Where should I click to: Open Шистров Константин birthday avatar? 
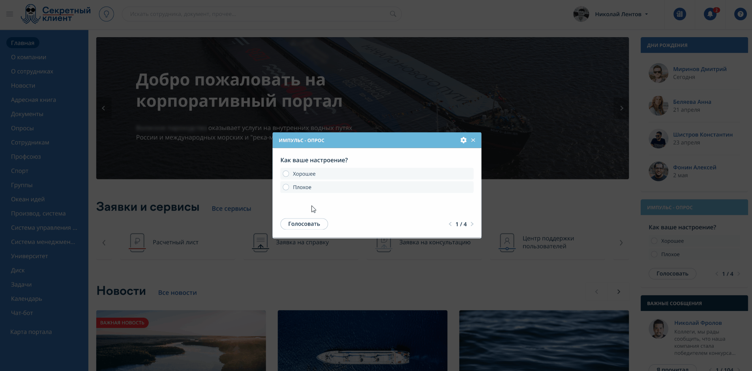coord(658,139)
